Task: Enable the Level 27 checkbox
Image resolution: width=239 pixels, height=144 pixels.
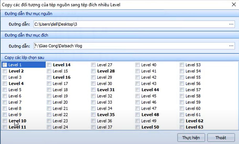Action: click(x=93, y=65)
